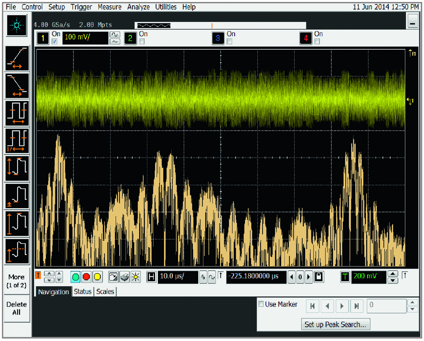Select the rise time measurement icon

[x=17, y=58]
